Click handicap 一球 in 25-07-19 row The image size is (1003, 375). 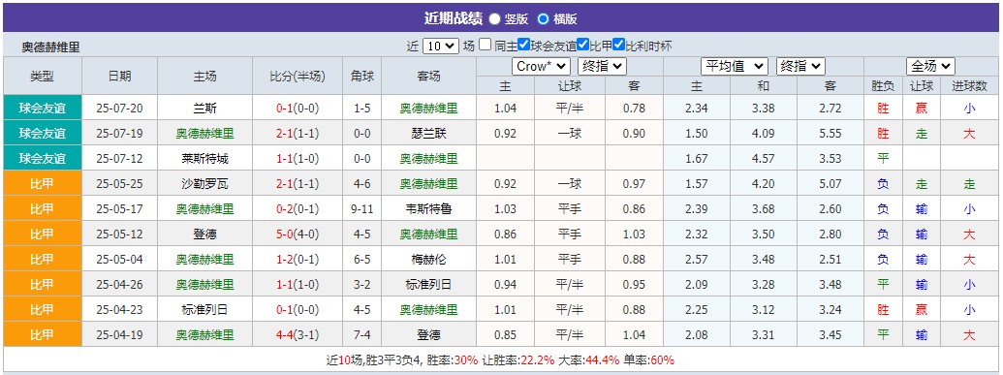[x=569, y=134]
